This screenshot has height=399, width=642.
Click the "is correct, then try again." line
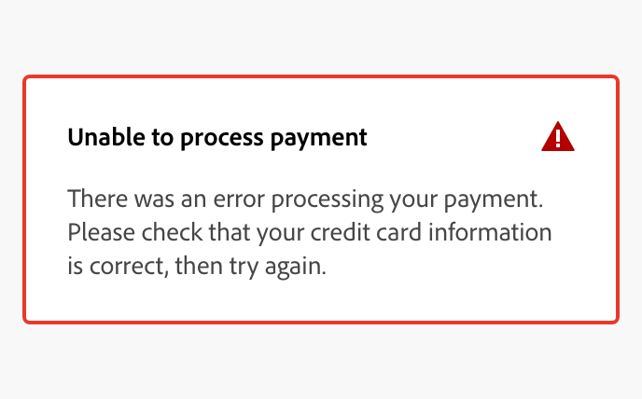(195, 266)
